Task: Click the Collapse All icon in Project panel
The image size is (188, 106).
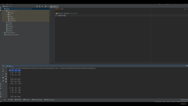Action: 42,6
